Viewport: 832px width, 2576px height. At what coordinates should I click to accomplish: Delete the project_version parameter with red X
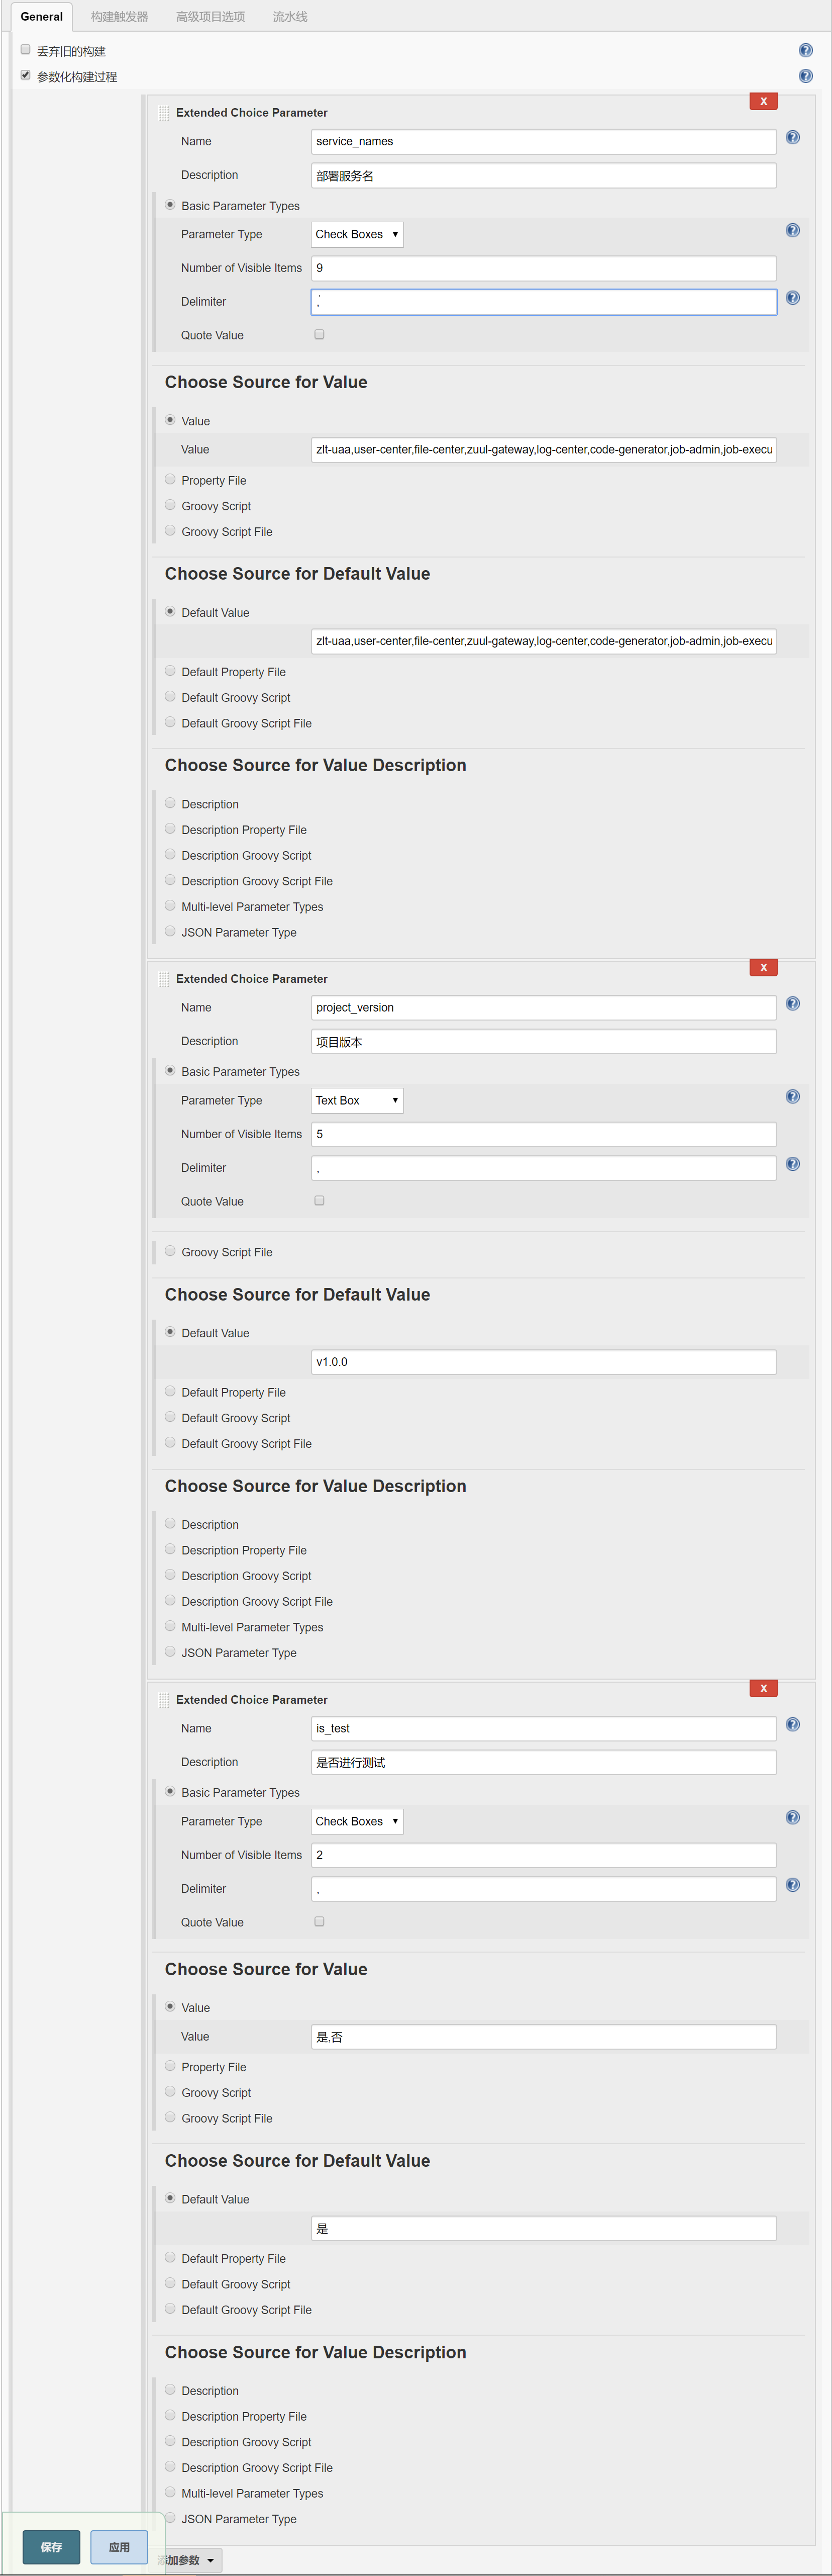click(x=763, y=967)
